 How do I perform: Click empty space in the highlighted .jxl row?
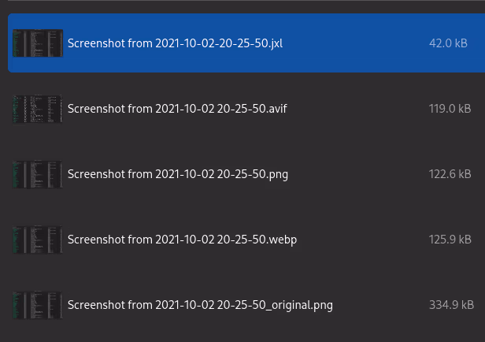[x=354, y=43]
